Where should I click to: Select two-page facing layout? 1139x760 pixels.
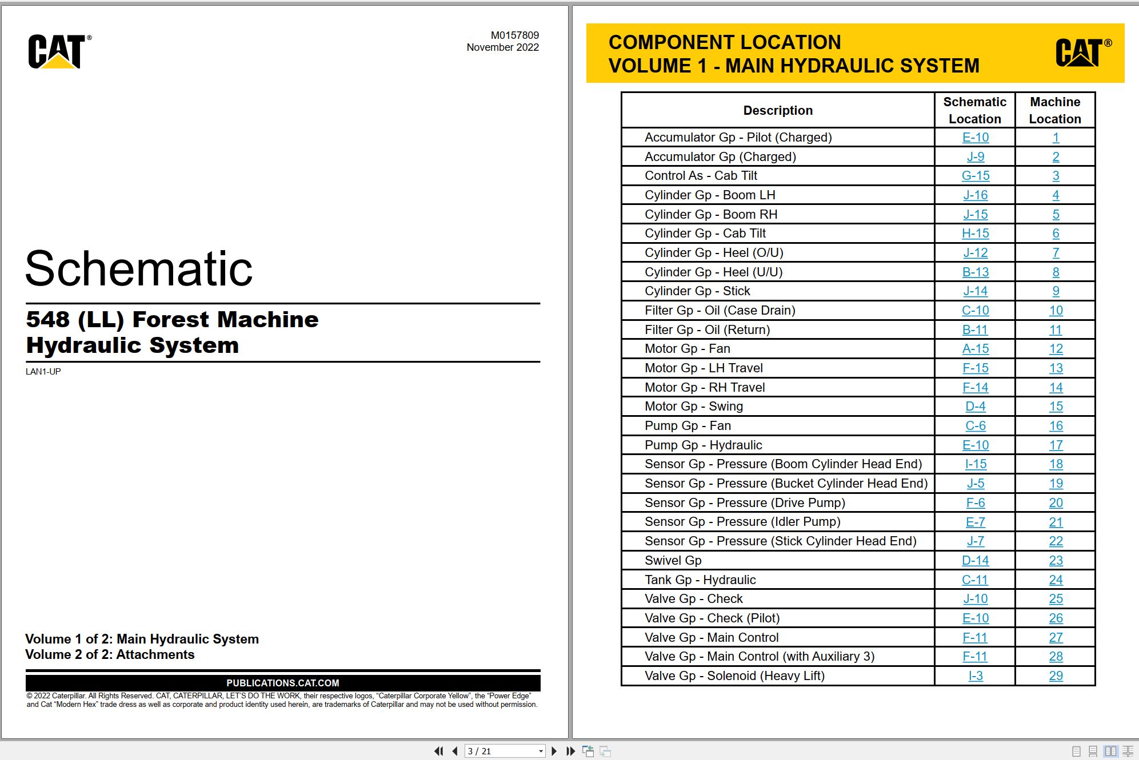[x=1110, y=751]
